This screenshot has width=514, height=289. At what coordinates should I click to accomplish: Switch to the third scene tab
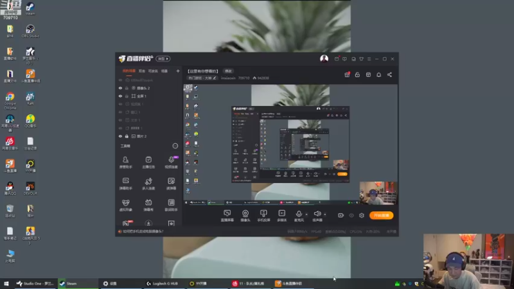click(x=153, y=71)
